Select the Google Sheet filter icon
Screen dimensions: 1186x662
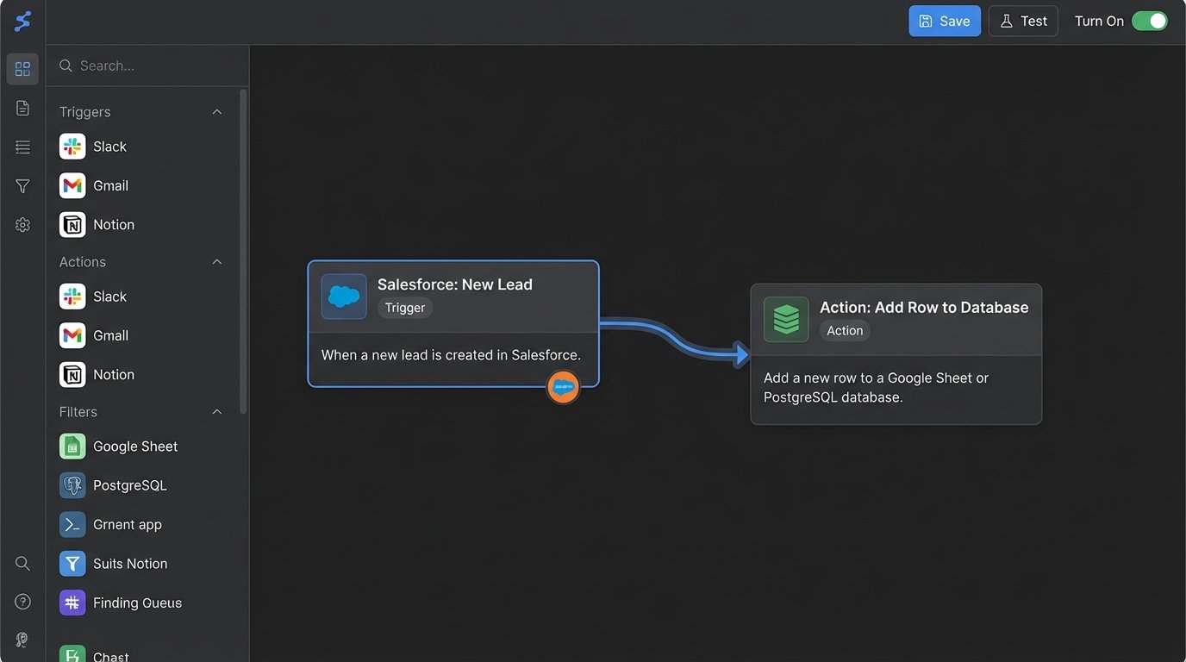pyautogui.click(x=72, y=446)
